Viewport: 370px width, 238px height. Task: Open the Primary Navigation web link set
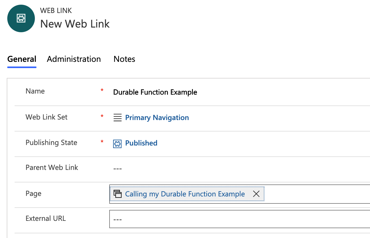157,118
